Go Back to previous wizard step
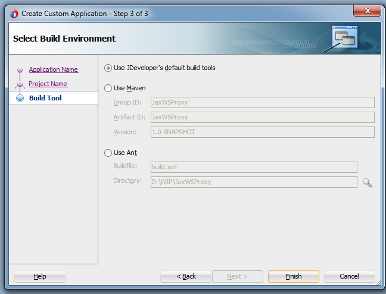 coord(186,276)
